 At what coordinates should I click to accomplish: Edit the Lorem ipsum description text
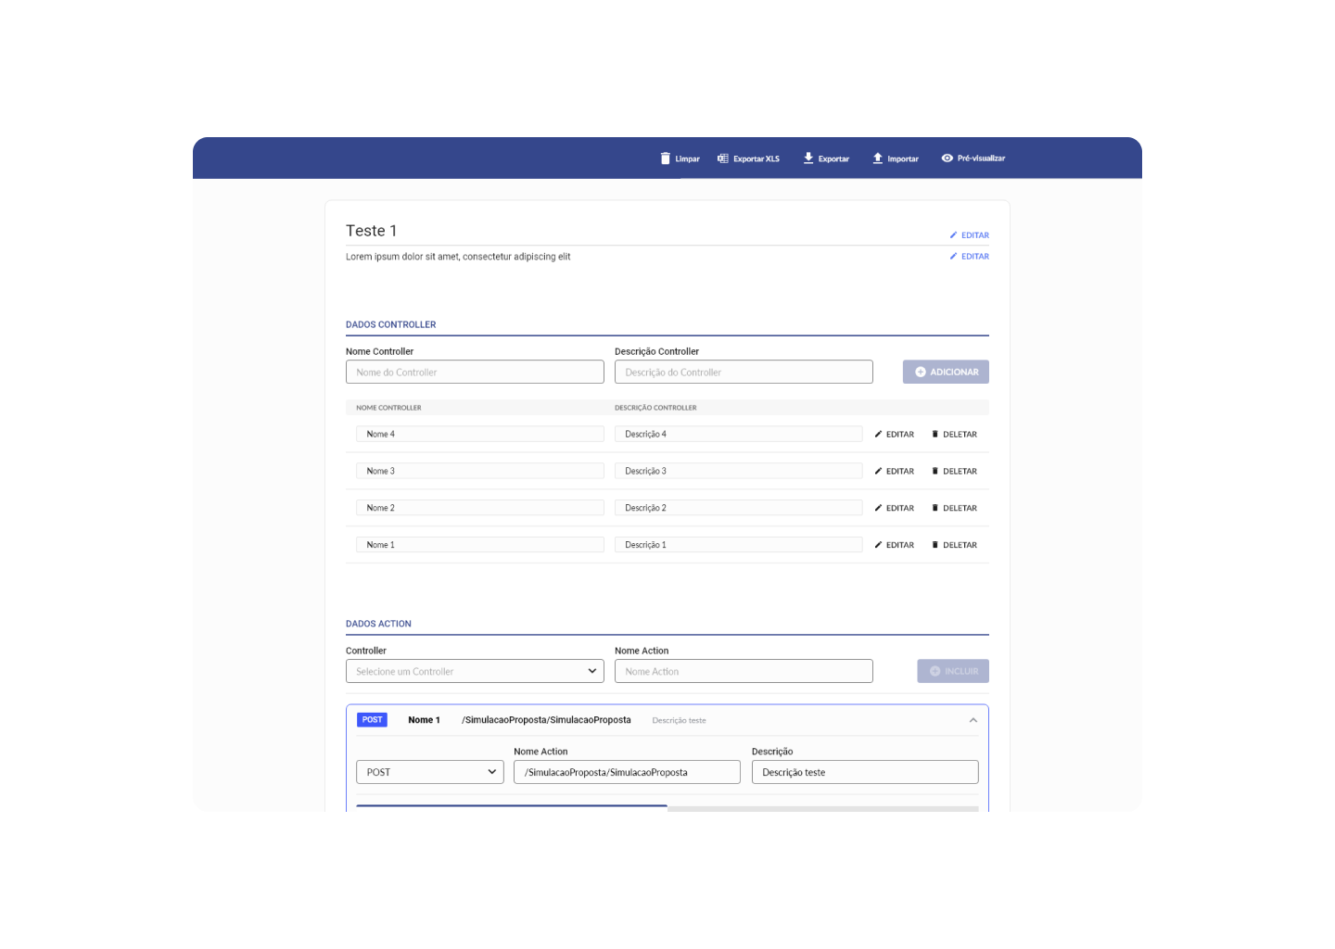[x=969, y=257]
